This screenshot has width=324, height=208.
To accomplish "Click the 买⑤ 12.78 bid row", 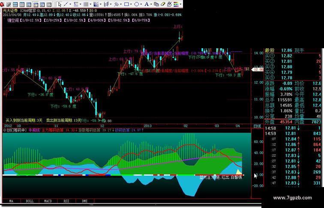I will 293,78.
